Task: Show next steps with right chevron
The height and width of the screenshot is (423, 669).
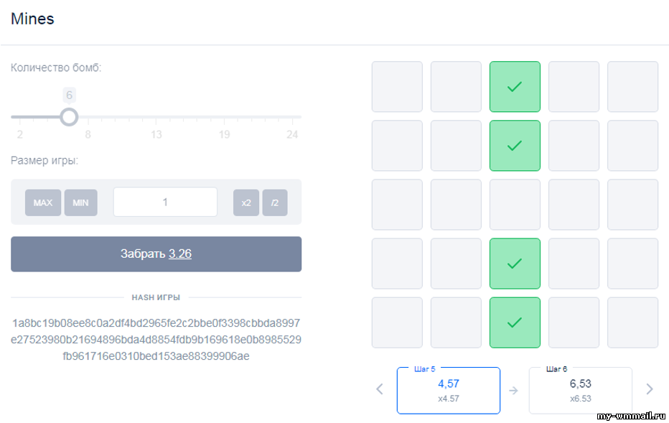Action: pyautogui.click(x=650, y=389)
